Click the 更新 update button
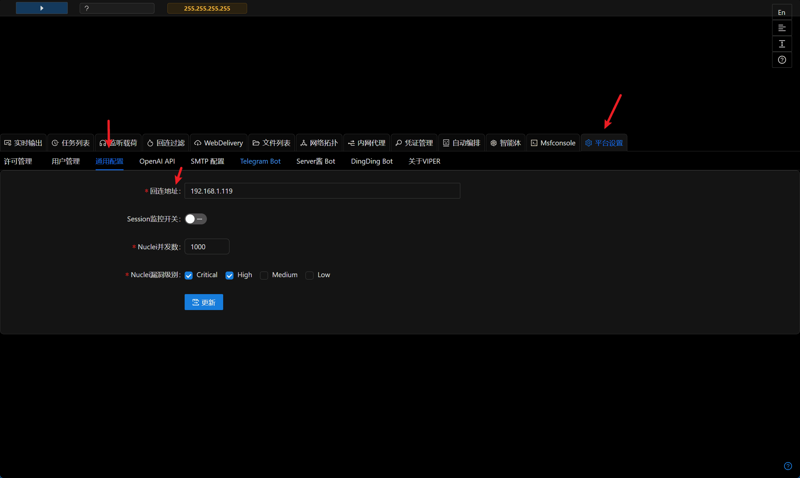The height and width of the screenshot is (478, 800). point(204,302)
